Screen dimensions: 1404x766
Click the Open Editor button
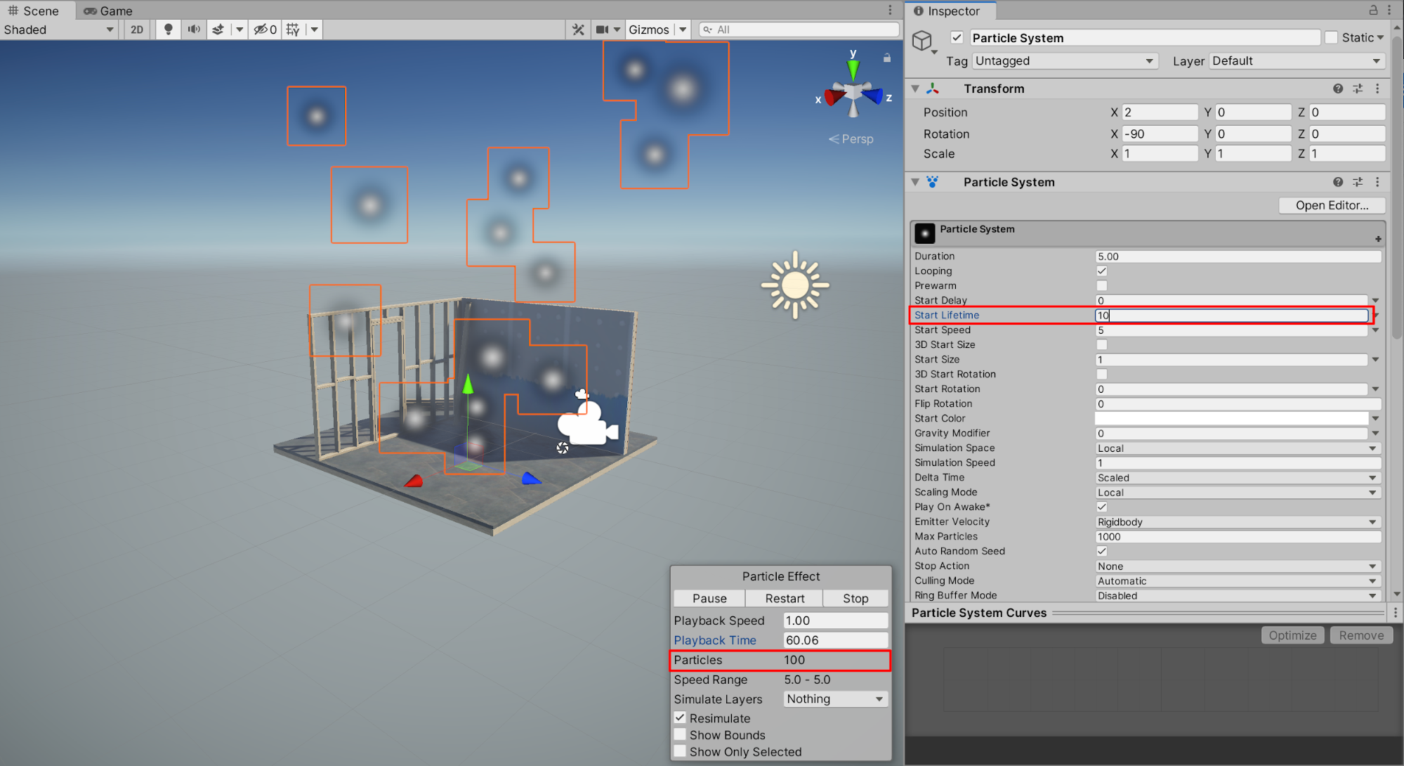(1331, 205)
